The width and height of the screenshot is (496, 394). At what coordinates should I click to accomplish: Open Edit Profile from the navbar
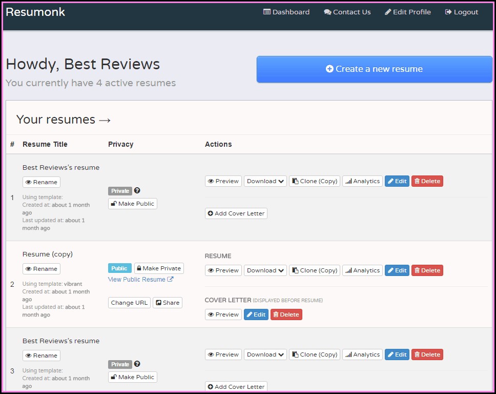click(407, 12)
